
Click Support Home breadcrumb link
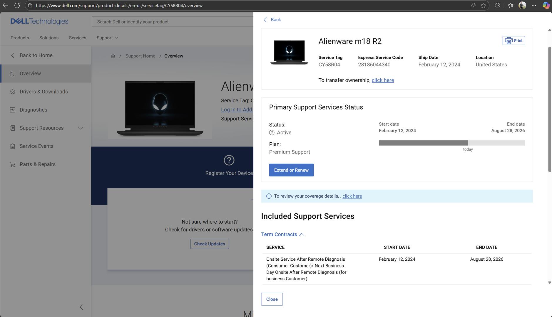(x=140, y=56)
